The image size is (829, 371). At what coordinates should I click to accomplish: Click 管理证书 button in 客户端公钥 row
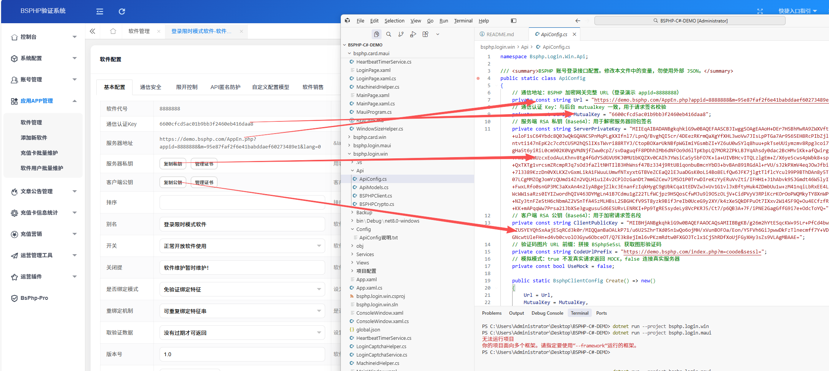204,183
